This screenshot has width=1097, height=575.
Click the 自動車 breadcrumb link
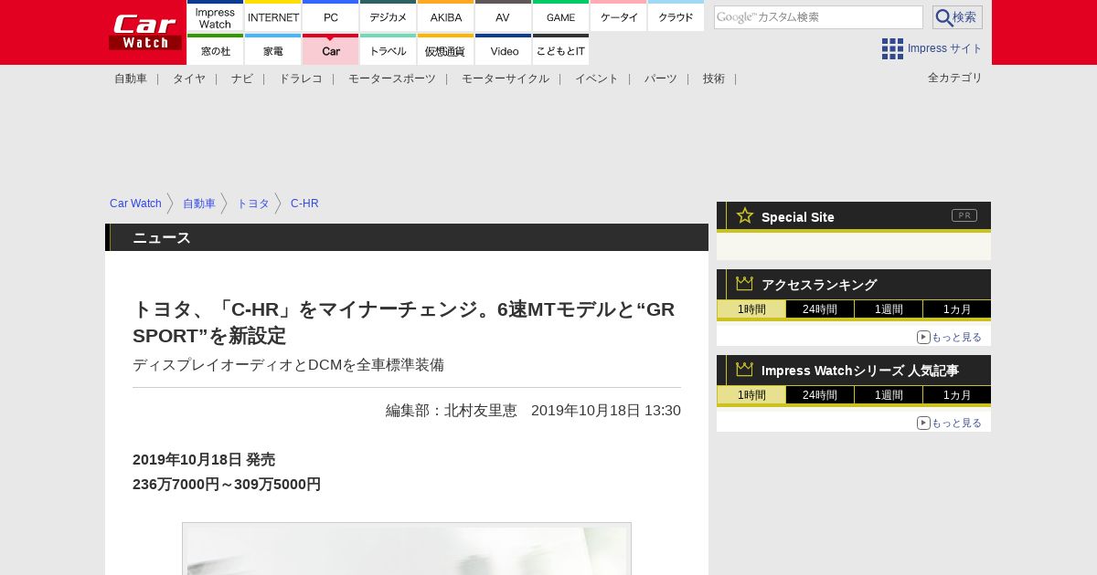(199, 204)
